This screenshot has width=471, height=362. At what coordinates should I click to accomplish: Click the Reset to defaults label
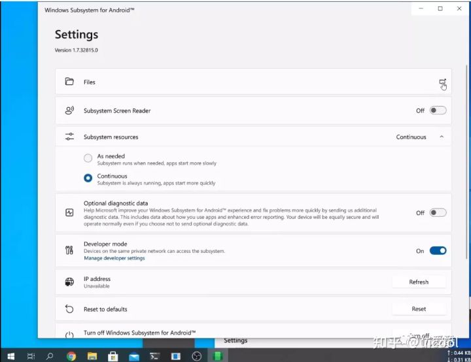click(x=105, y=309)
